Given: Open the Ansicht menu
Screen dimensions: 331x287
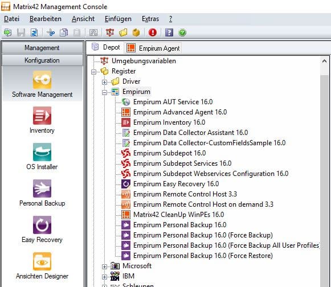Looking at the screenshot, I should [x=83, y=19].
